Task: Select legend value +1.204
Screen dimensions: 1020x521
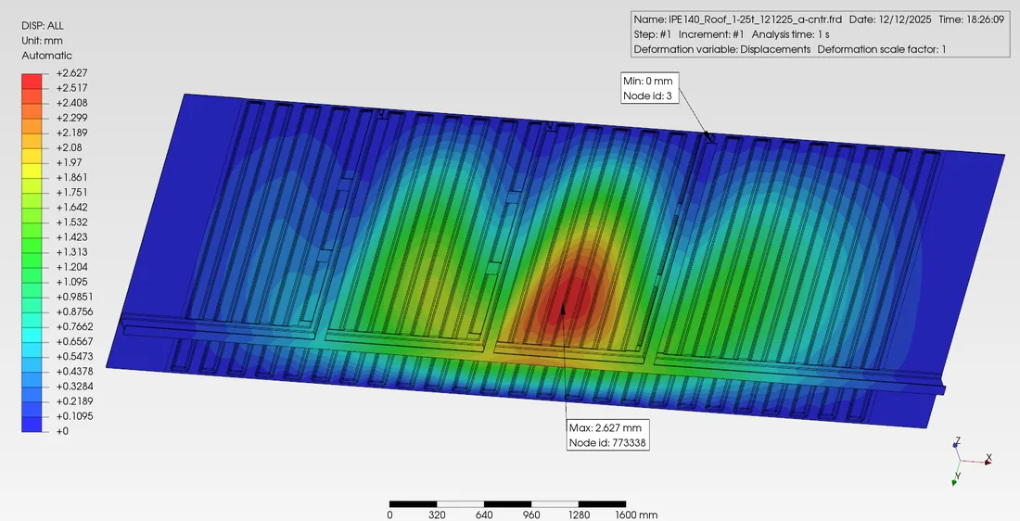Action: [71, 267]
